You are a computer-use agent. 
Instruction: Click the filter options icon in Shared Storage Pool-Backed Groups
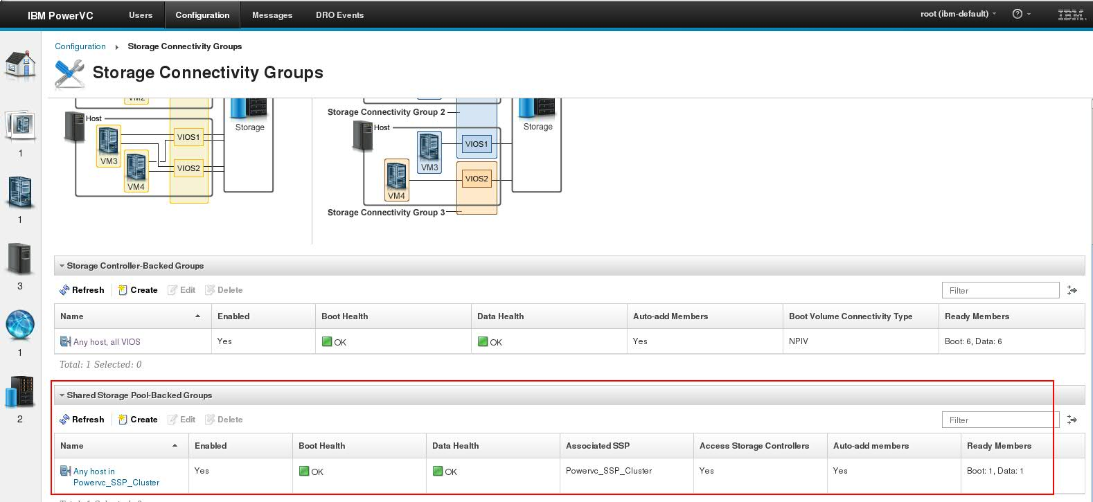(1072, 420)
